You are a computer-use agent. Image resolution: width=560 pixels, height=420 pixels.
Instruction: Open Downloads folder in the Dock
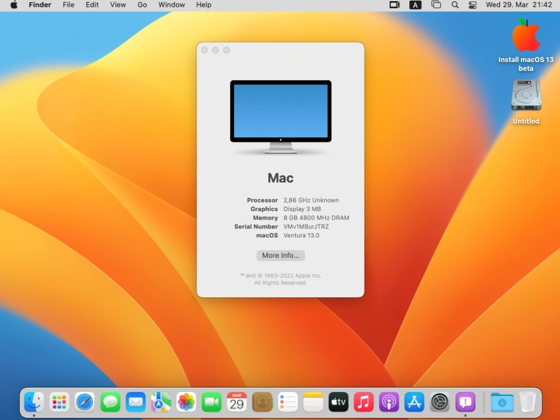tap(502, 402)
